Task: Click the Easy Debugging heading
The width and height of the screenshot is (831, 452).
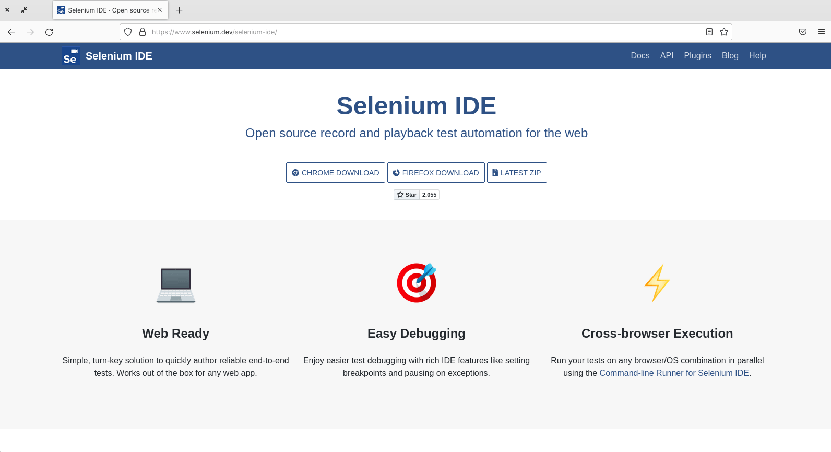Action: coord(417,334)
